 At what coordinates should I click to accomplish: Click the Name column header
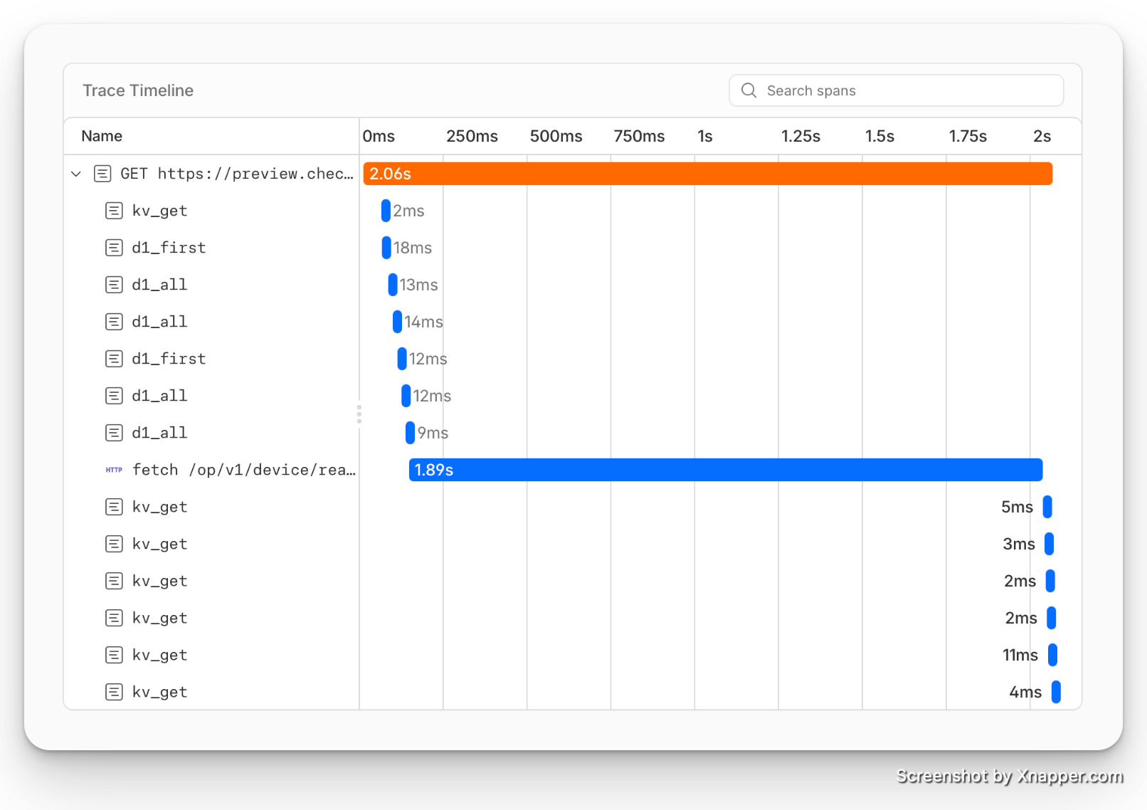(x=102, y=136)
